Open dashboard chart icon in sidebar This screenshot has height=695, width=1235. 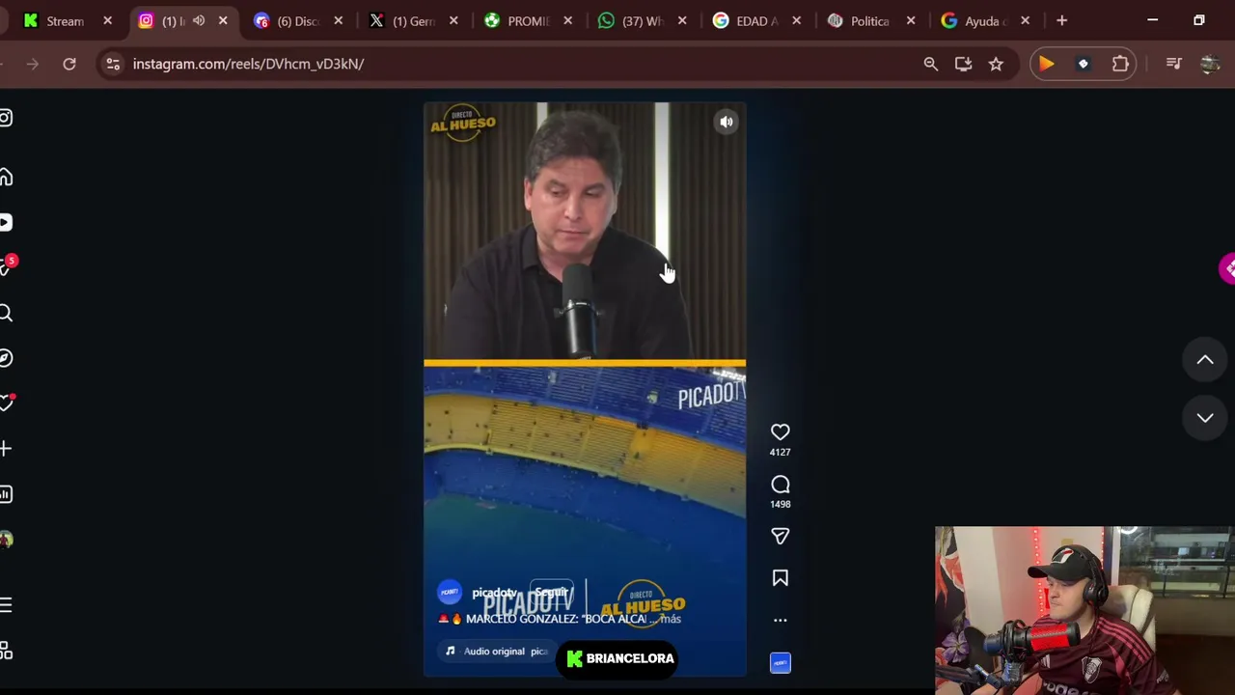[x=6, y=494]
